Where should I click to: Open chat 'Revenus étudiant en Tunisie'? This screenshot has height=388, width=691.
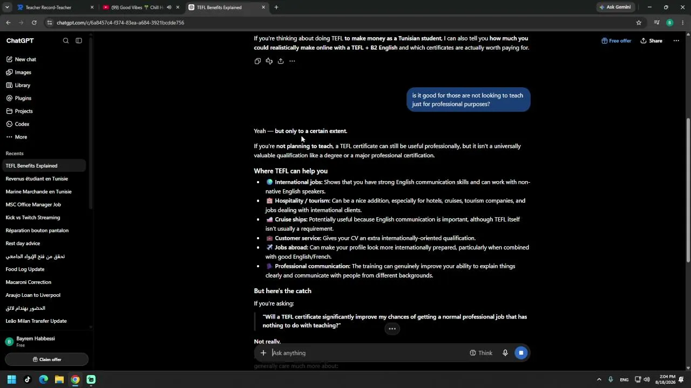coord(43,179)
